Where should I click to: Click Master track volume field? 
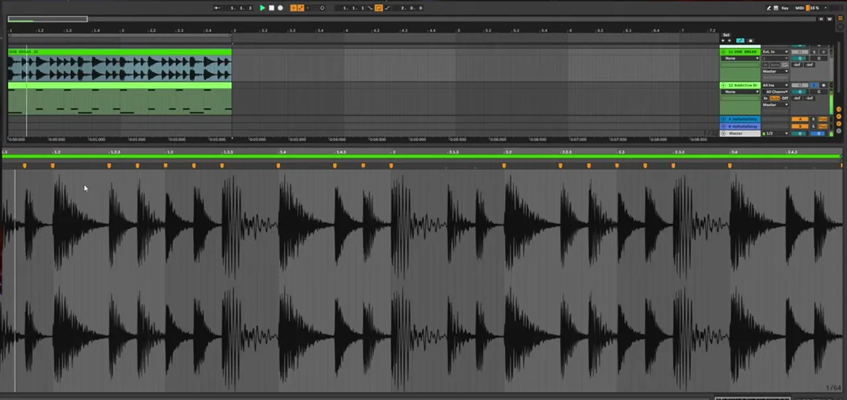point(800,134)
